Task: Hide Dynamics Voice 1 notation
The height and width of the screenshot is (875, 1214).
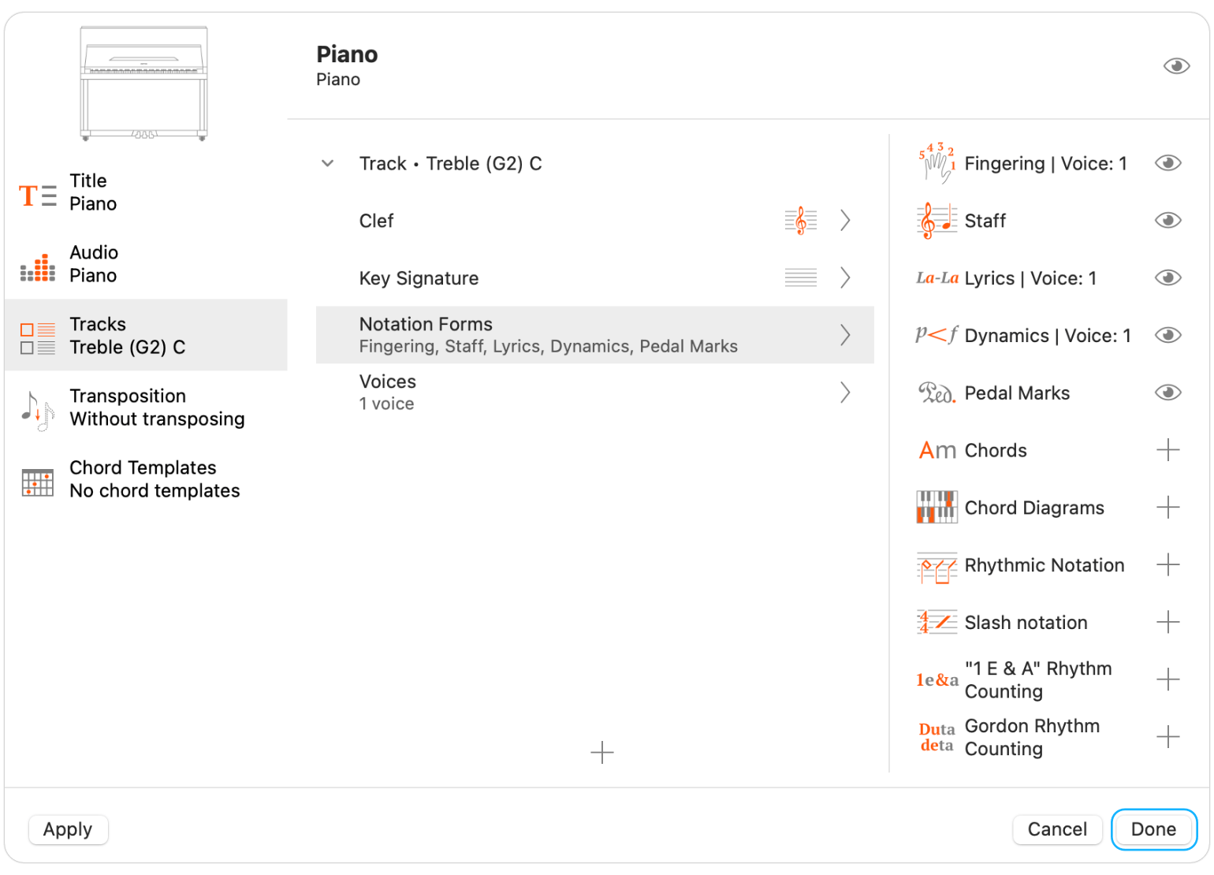Action: [1168, 335]
